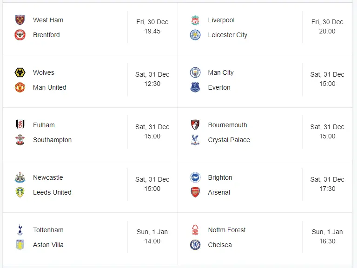Click the West Ham club crest
Image resolution: width=357 pixels, height=268 pixels.
click(20, 20)
